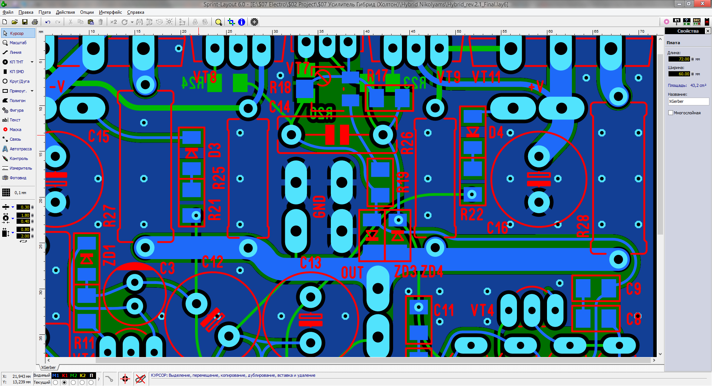The height and width of the screenshot is (386, 712).
Task: Select the Полигон (polygon) tool
Action: tap(17, 101)
